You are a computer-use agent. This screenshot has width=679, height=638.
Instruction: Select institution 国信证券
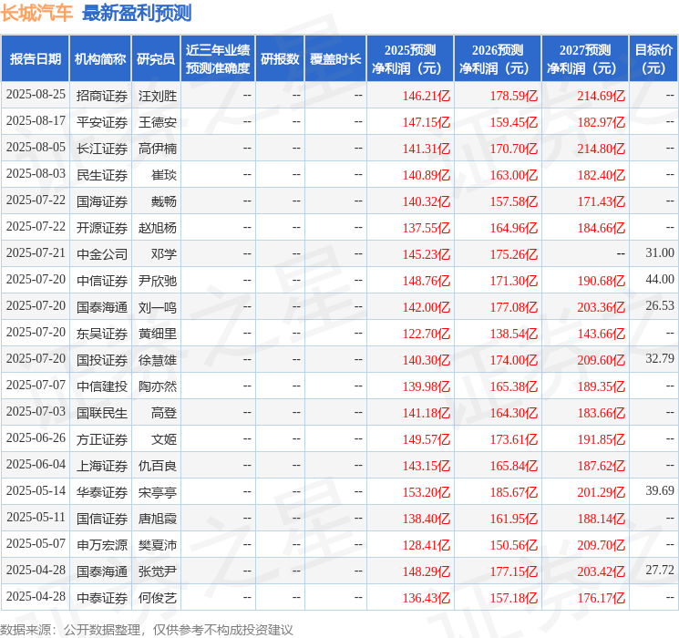tap(102, 519)
